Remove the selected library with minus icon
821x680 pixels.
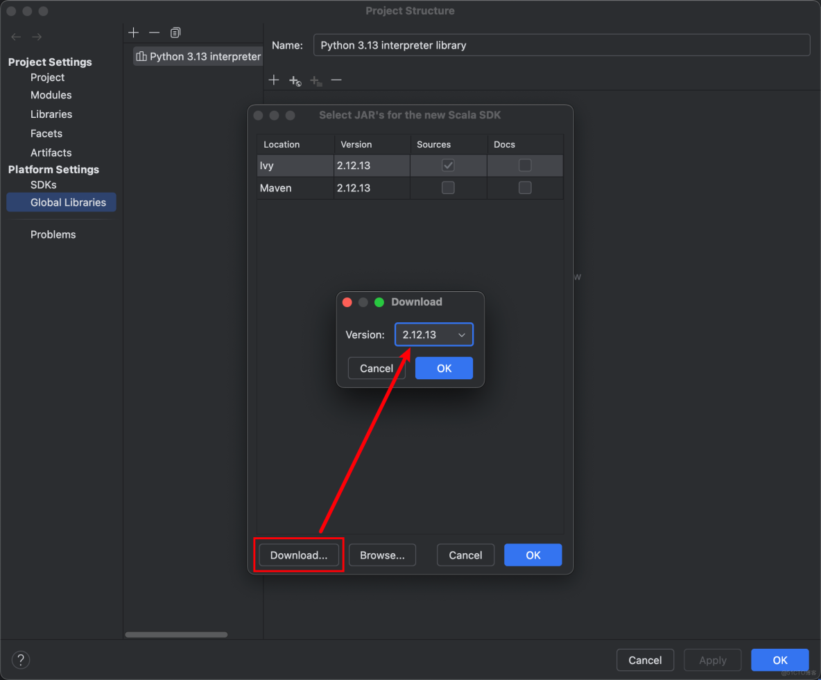[x=154, y=33]
